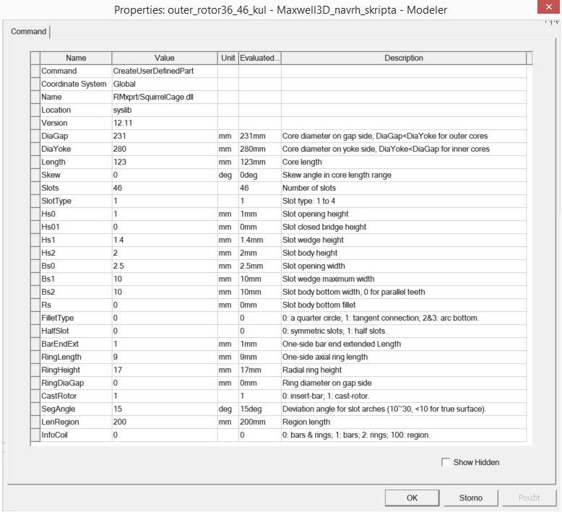Image resolution: width=562 pixels, height=512 pixels.
Task: Edit Bs0 value 2.5
Action: click(165, 266)
